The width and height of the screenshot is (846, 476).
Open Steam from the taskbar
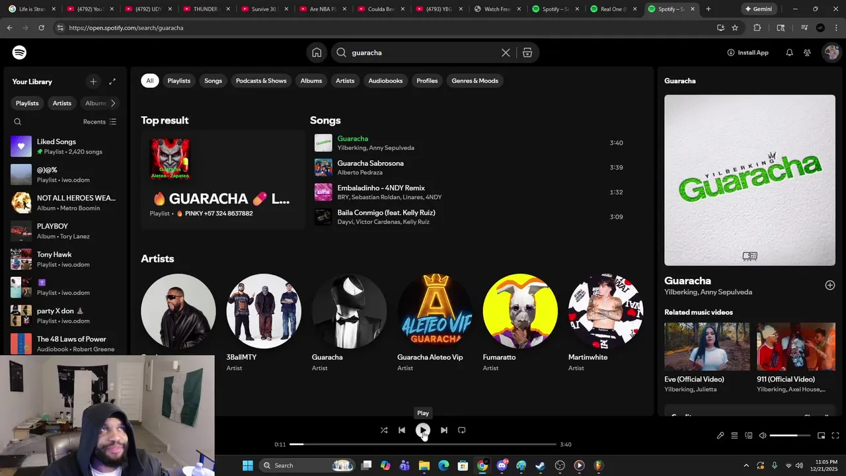pyautogui.click(x=541, y=465)
